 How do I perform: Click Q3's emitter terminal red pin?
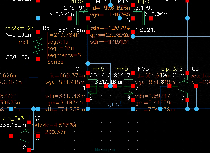point(187,73)
